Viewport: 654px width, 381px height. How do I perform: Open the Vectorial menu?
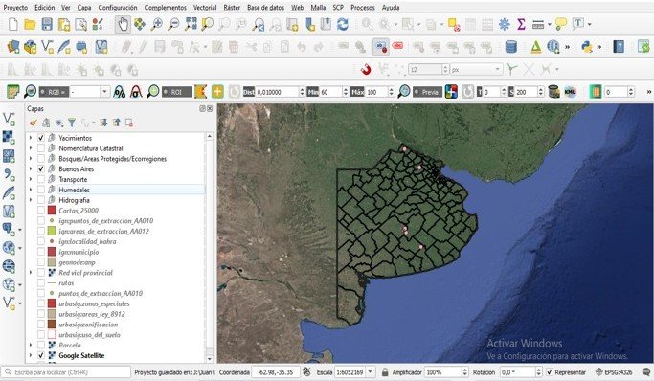tap(205, 8)
